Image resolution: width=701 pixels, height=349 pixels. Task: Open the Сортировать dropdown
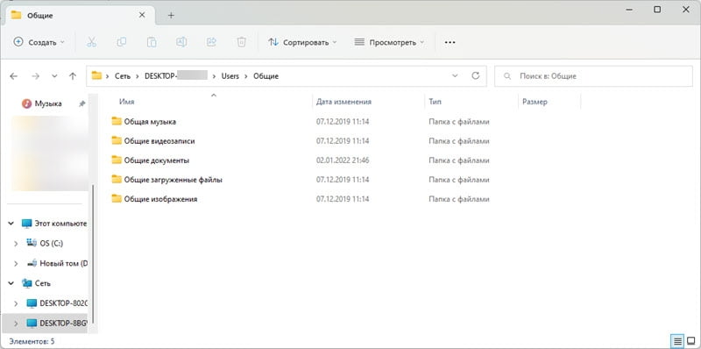pyautogui.click(x=302, y=42)
